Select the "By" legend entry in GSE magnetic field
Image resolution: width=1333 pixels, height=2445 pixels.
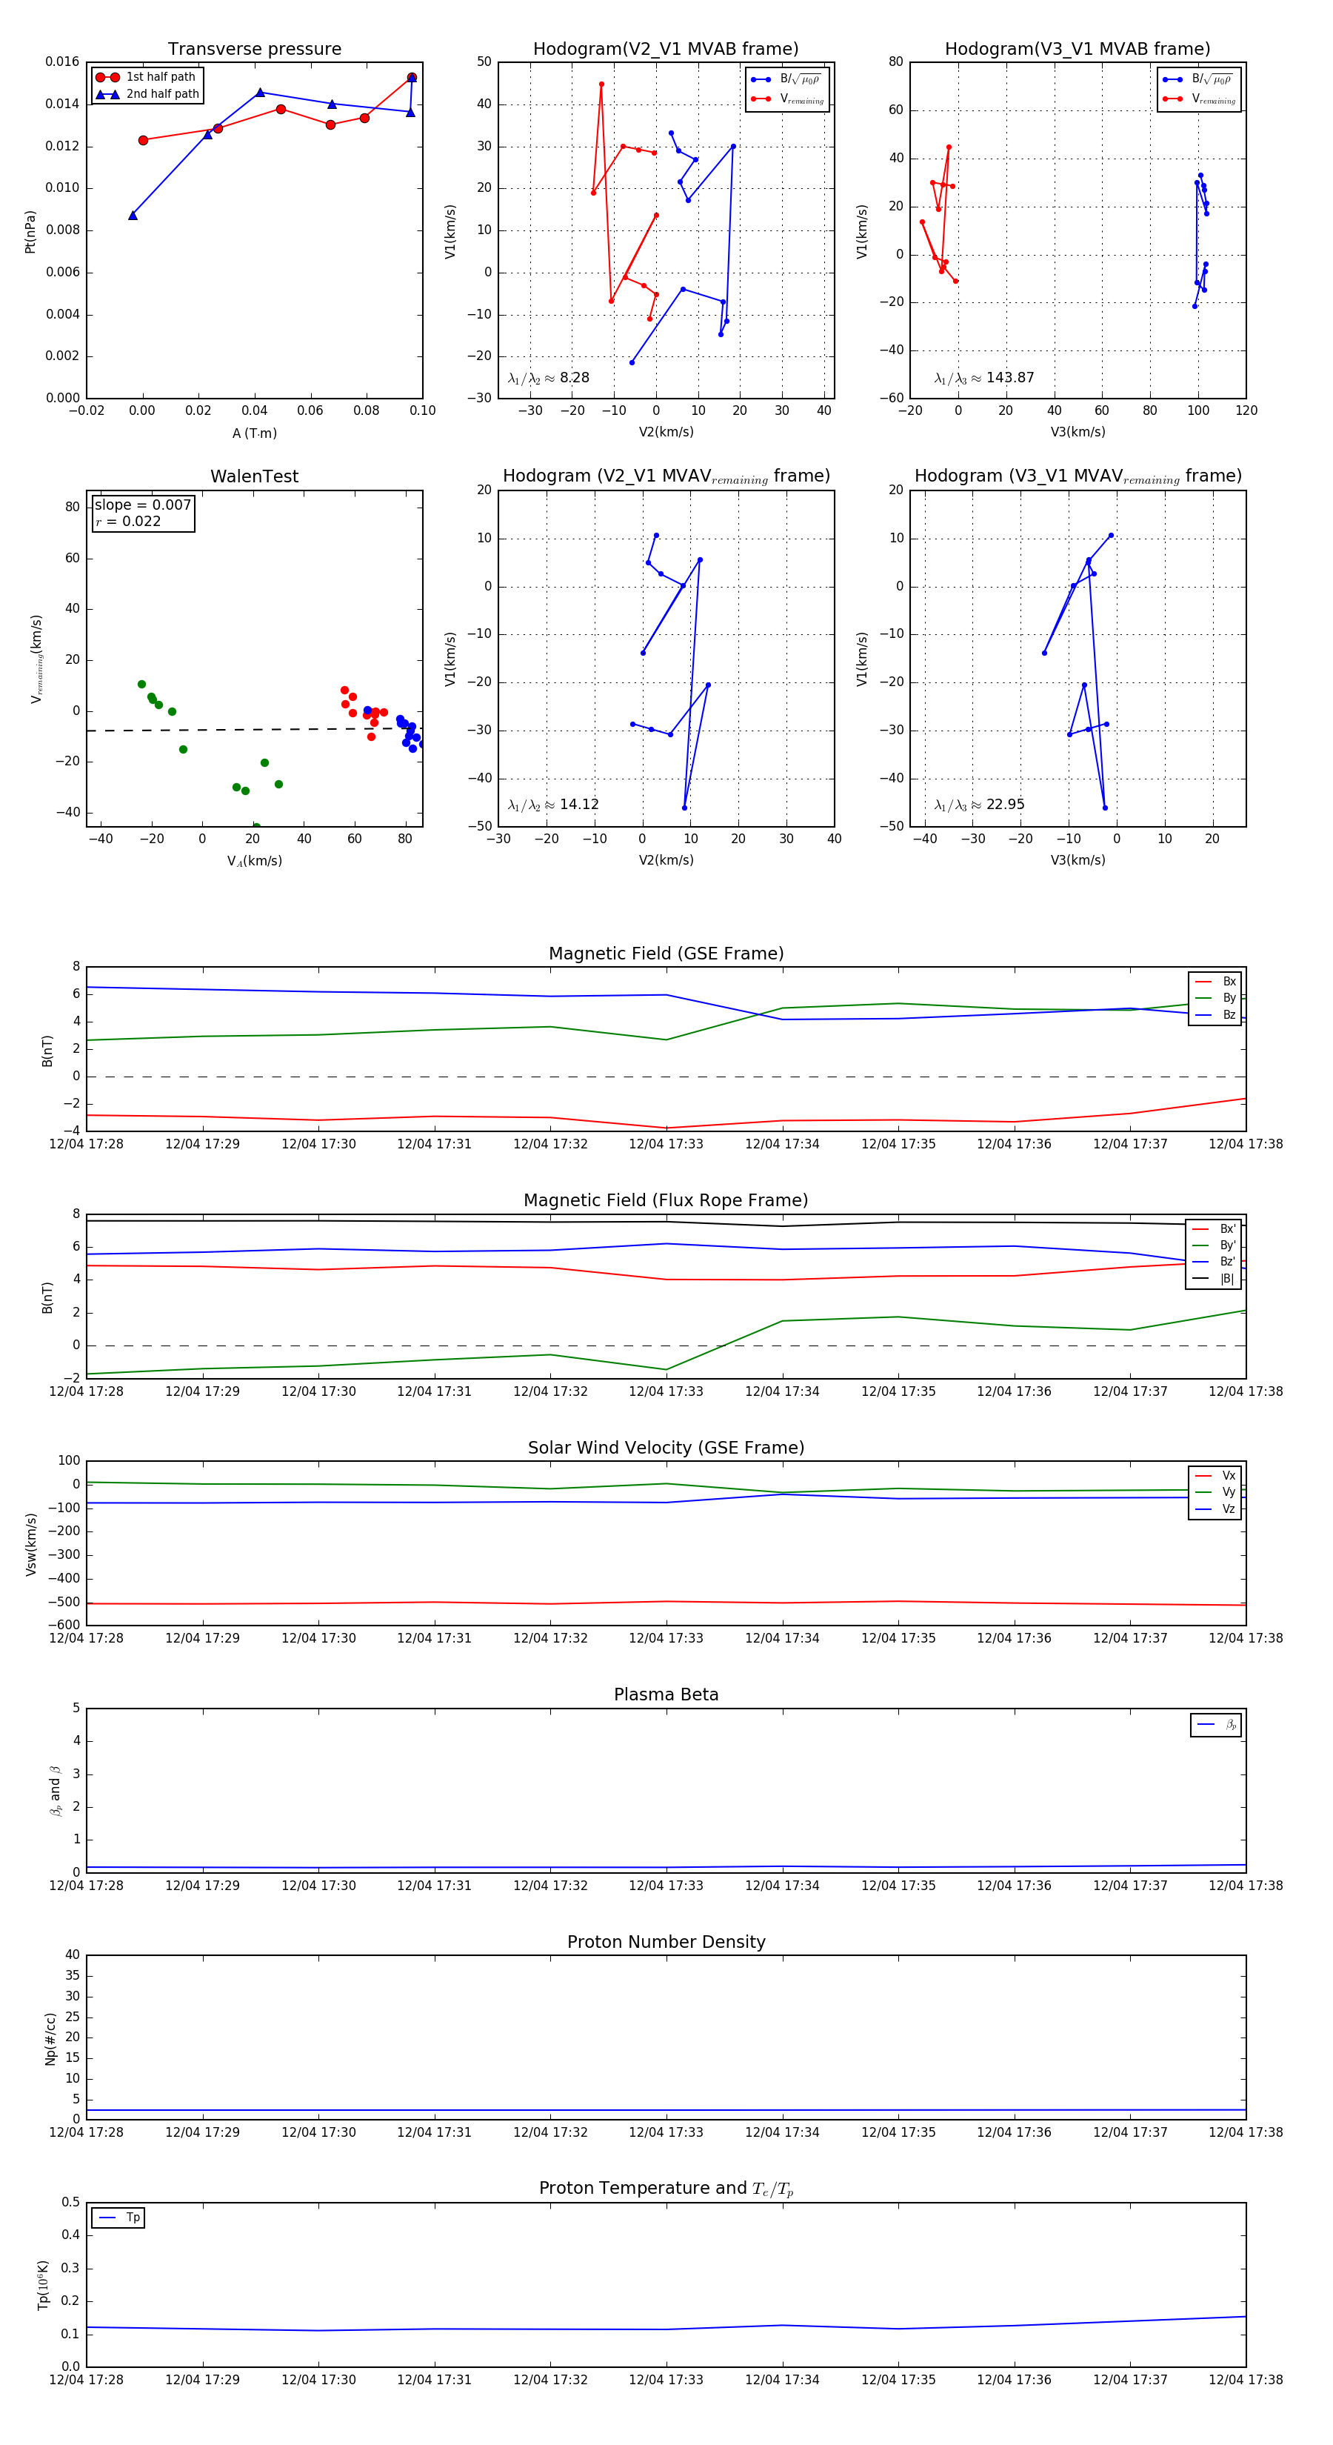(x=1215, y=999)
